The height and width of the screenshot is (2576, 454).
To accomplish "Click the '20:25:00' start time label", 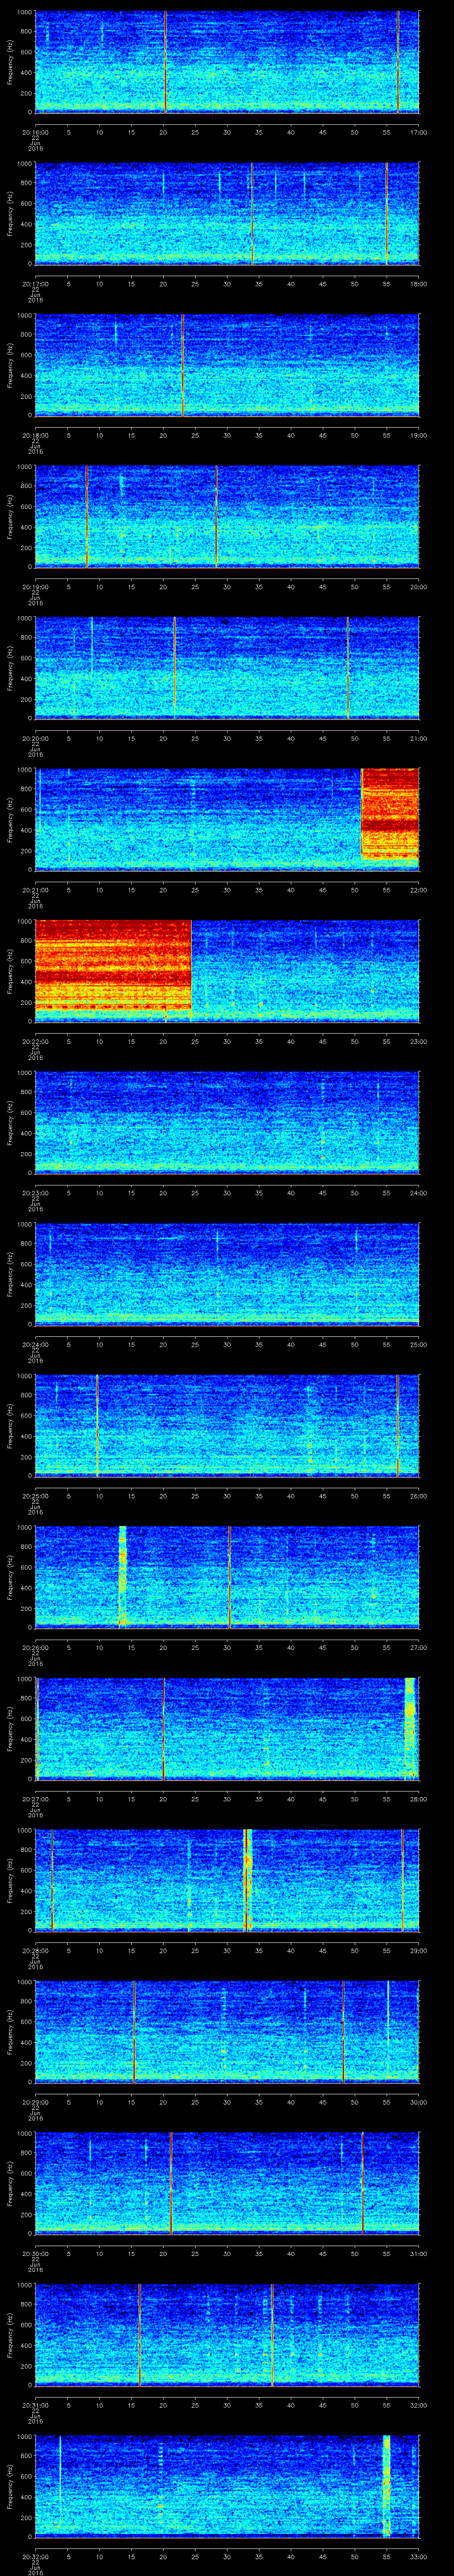I will [36, 1495].
